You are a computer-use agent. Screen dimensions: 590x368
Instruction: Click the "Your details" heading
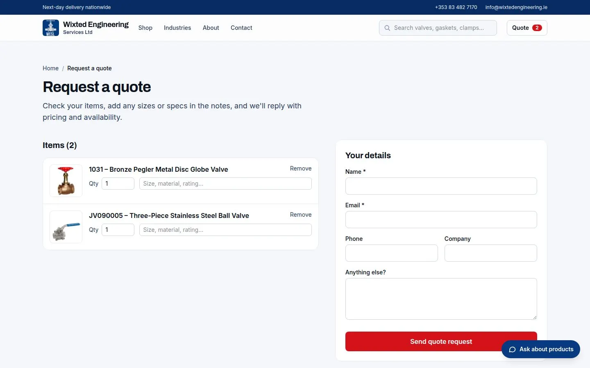click(368, 155)
